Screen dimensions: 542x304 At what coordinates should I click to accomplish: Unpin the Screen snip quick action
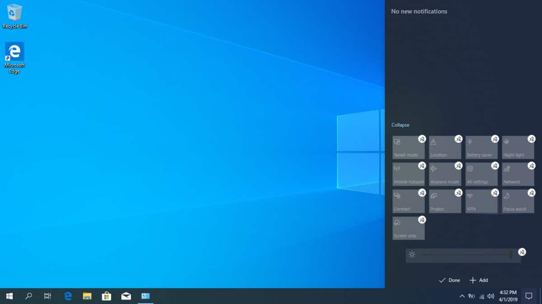coord(422,220)
